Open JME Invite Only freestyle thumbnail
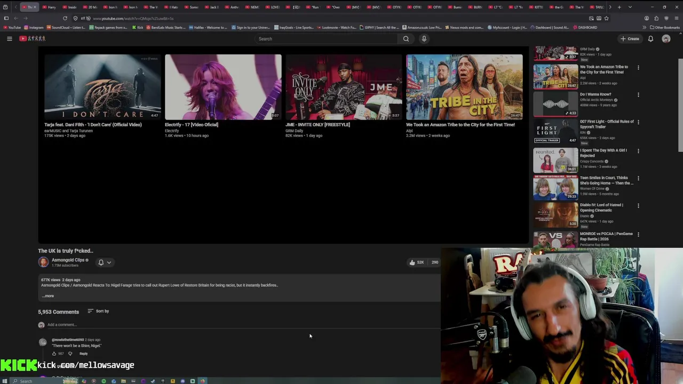This screenshot has height=384, width=683. click(344, 87)
